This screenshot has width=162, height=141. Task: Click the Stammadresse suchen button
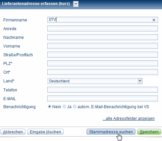(x=111, y=132)
